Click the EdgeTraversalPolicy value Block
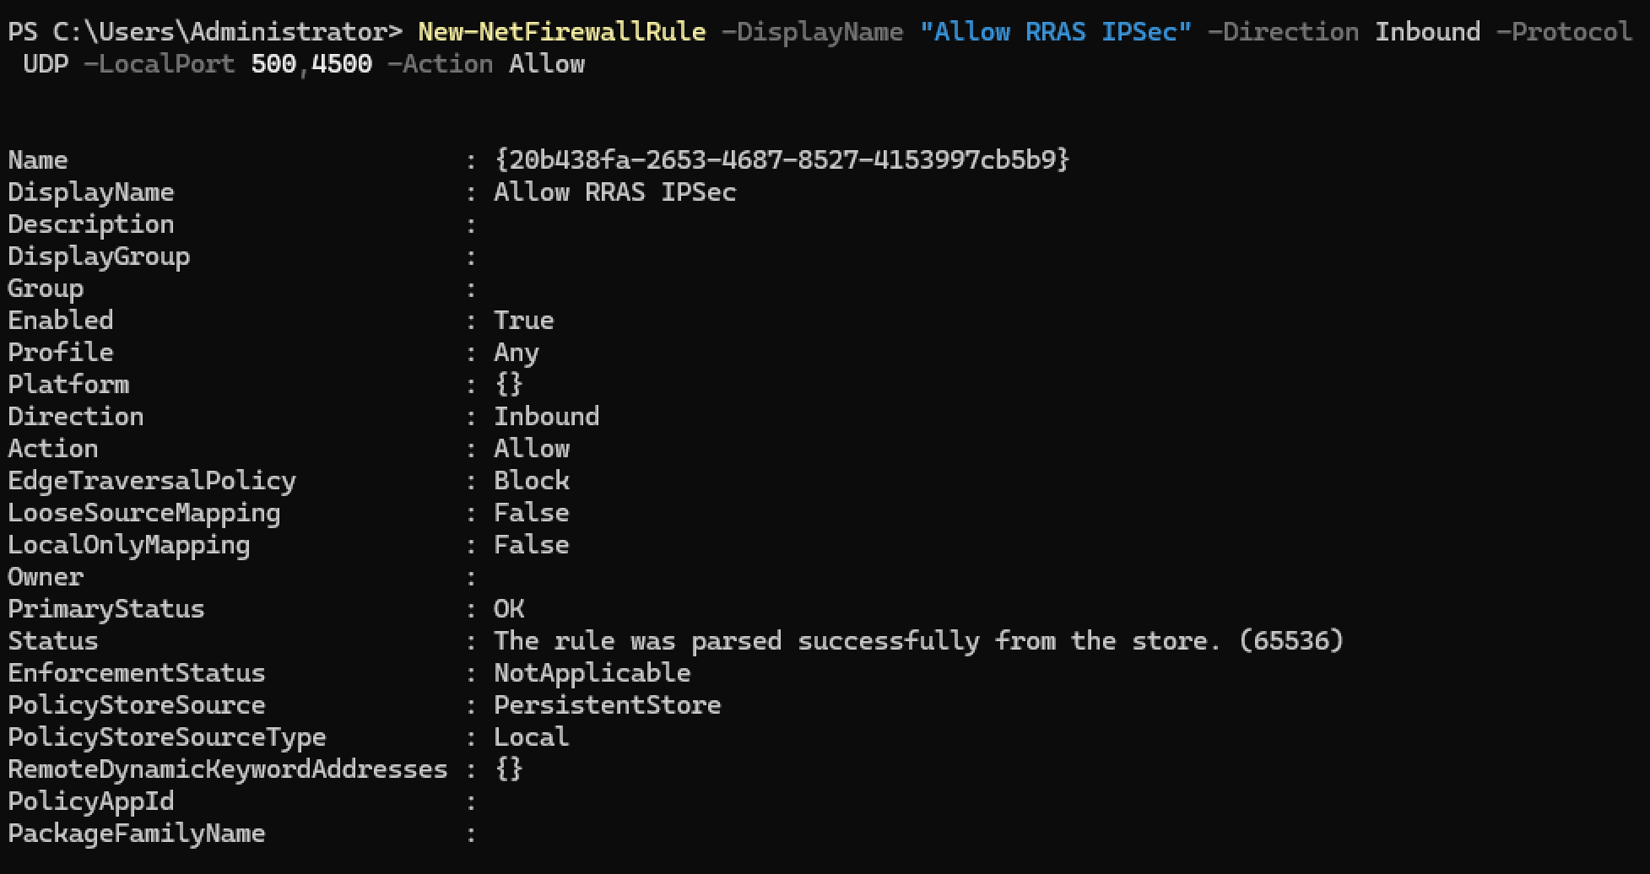 click(531, 481)
